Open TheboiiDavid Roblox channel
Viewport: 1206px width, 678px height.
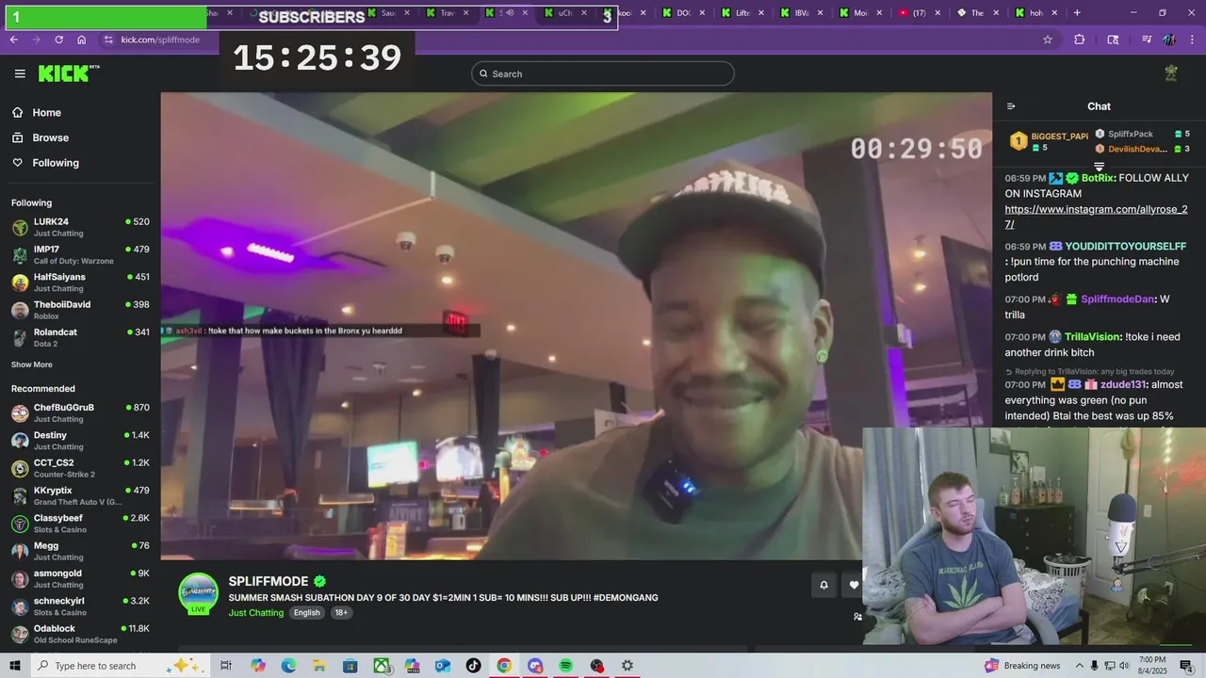pos(80,310)
